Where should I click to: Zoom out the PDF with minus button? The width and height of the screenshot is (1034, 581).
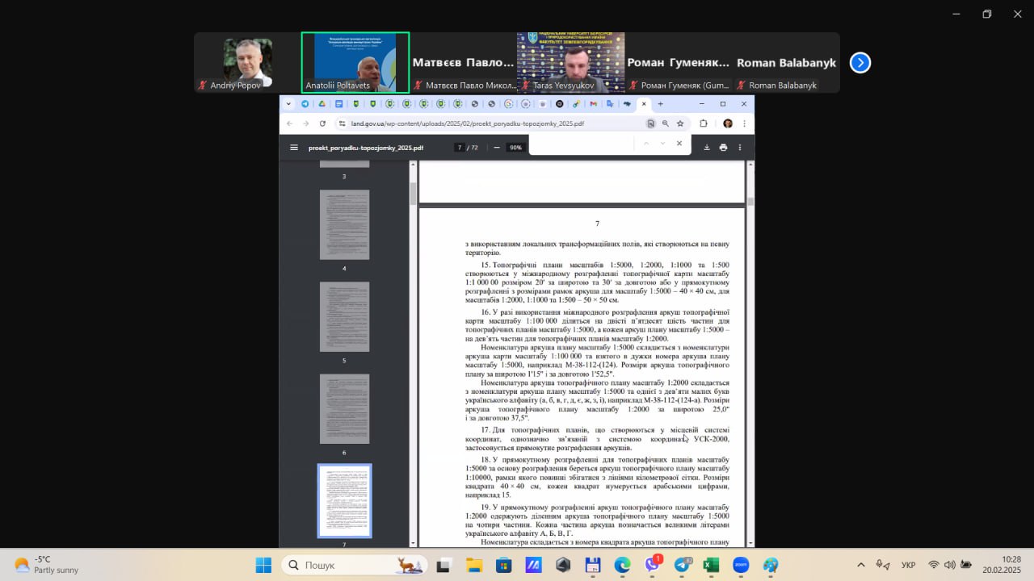[x=496, y=148]
